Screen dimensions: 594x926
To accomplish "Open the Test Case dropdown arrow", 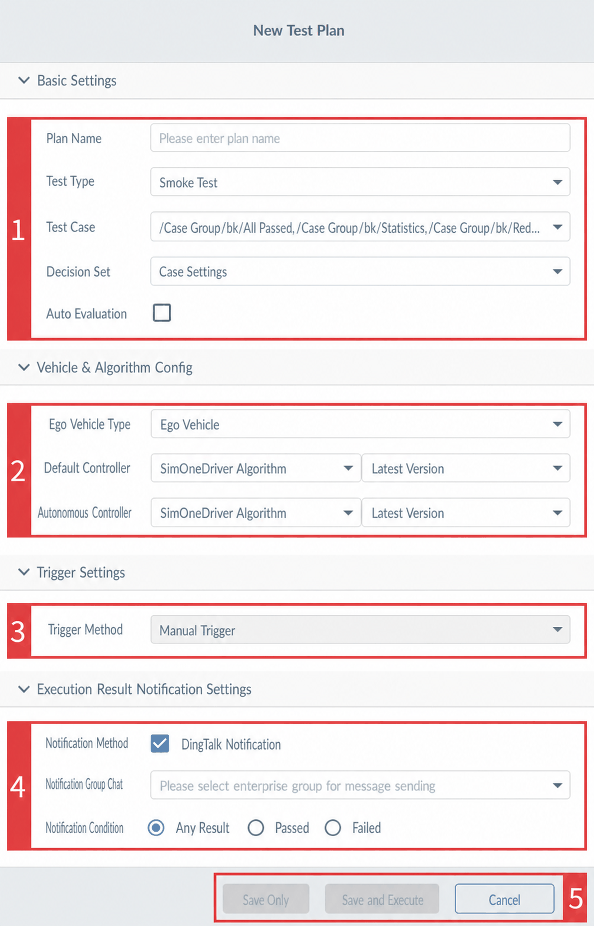I will pyautogui.click(x=558, y=227).
